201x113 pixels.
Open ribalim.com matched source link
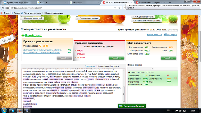click(43, 50)
